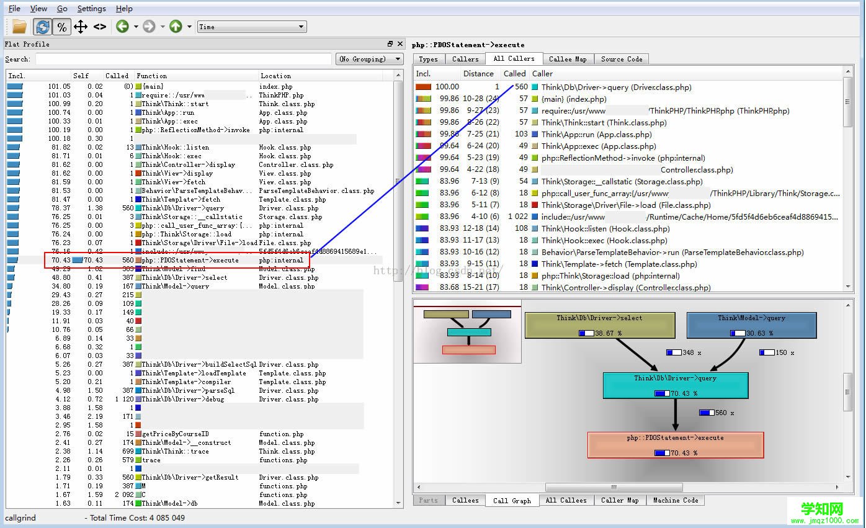866x528 pixels.
Task: Click the Reload profile icon
Action: 42,27
